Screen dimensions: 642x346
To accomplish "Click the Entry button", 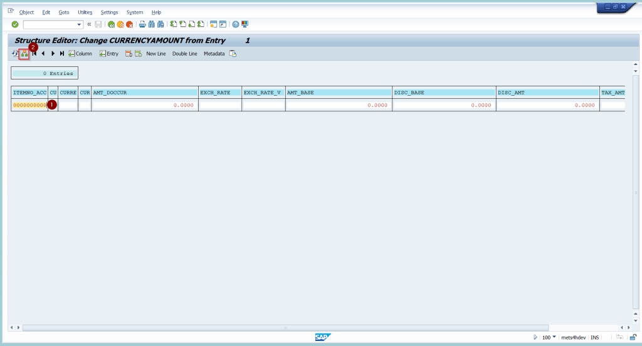I will pos(109,54).
